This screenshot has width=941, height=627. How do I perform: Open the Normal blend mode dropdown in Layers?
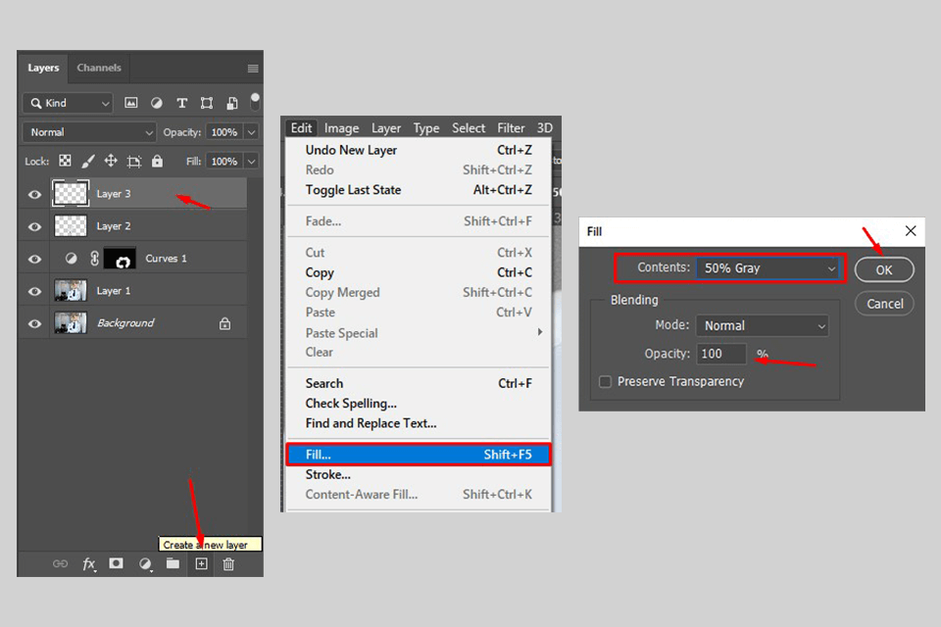[89, 132]
